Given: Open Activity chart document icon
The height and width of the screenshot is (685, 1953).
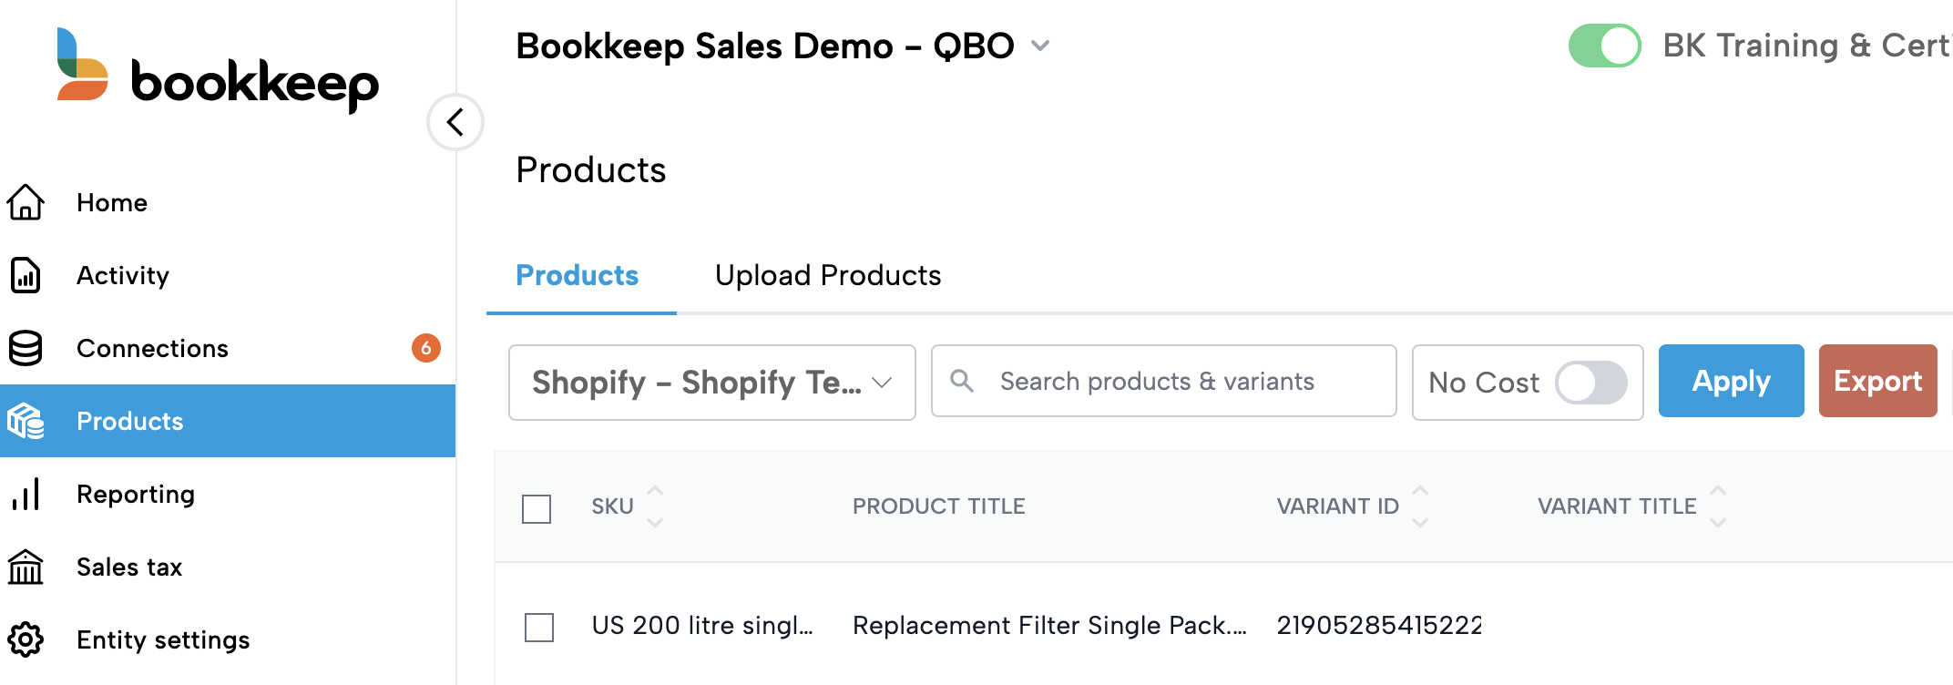Looking at the screenshot, I should click(26, 275).
